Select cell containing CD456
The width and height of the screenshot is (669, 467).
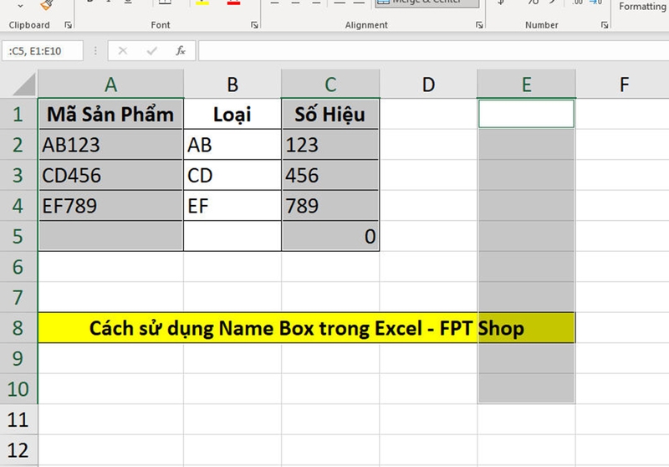111,176
